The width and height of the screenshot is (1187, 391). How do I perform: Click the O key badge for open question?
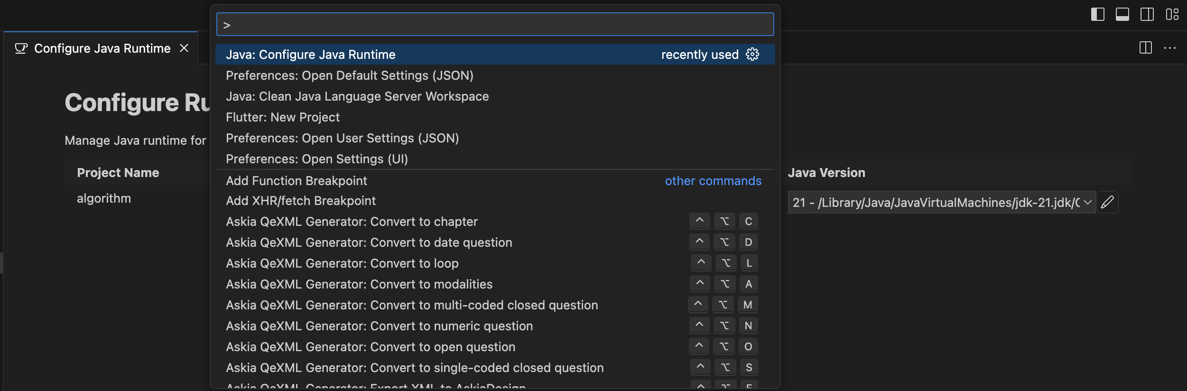coord(748,346)
